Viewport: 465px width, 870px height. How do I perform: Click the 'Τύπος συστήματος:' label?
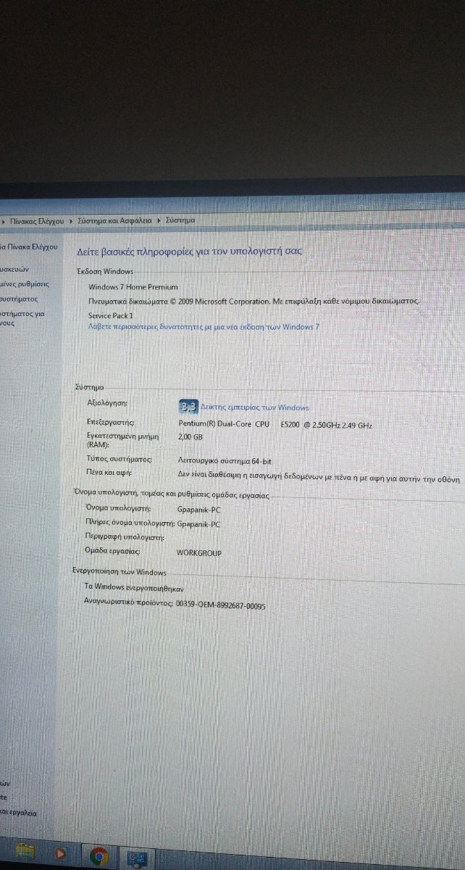point(119,459)
